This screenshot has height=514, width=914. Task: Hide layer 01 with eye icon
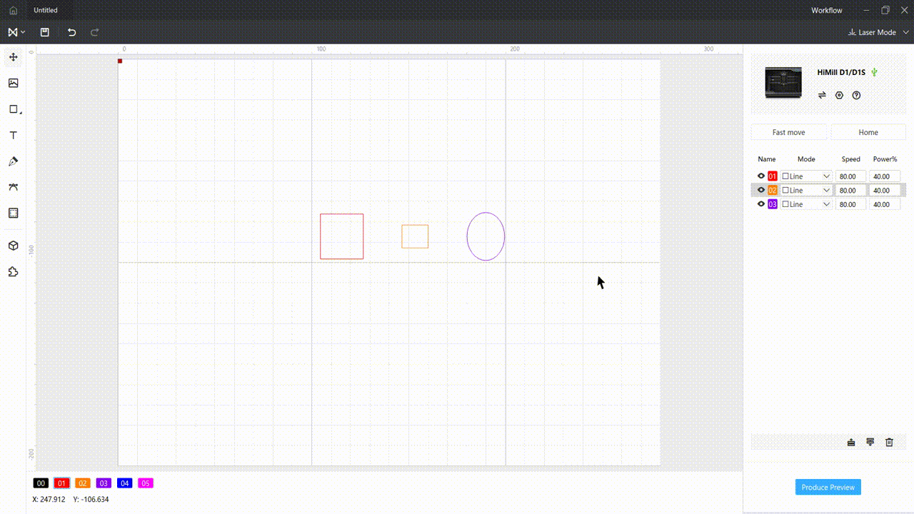(x=761, y=176)
